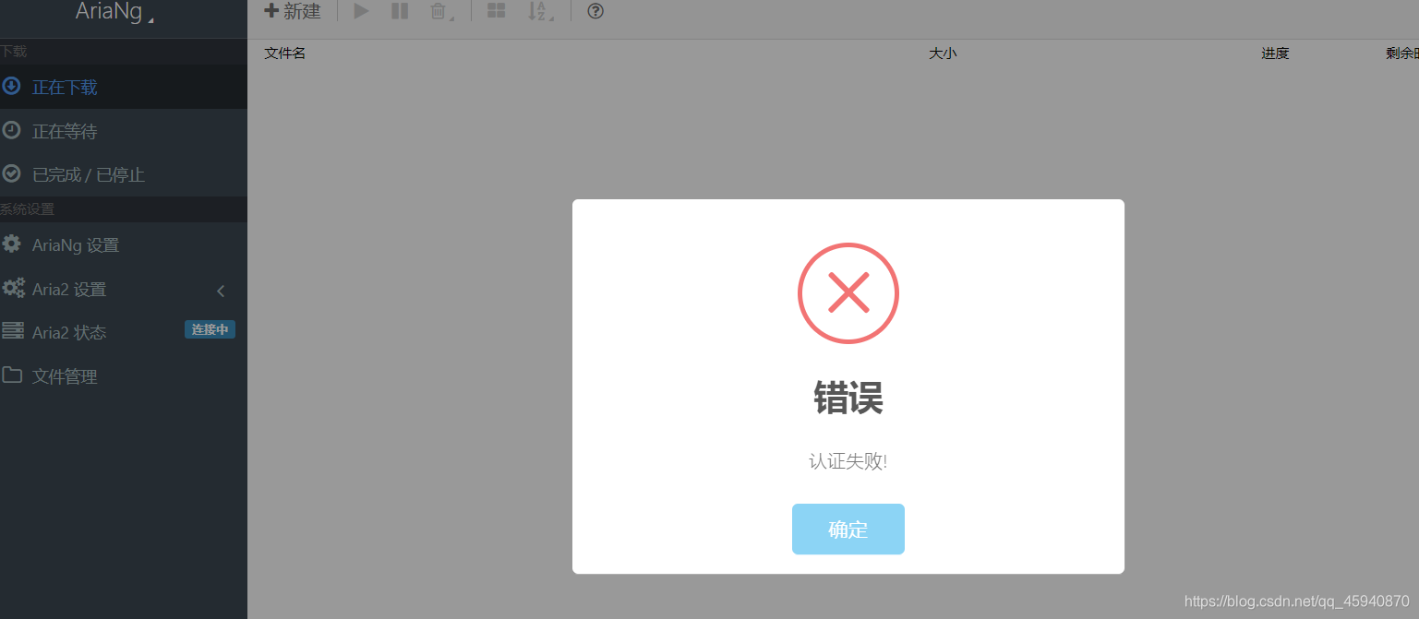Expand the Aria2 设置 chevron
Viewport: 1419px width, 619px height.
click(221, 290)
